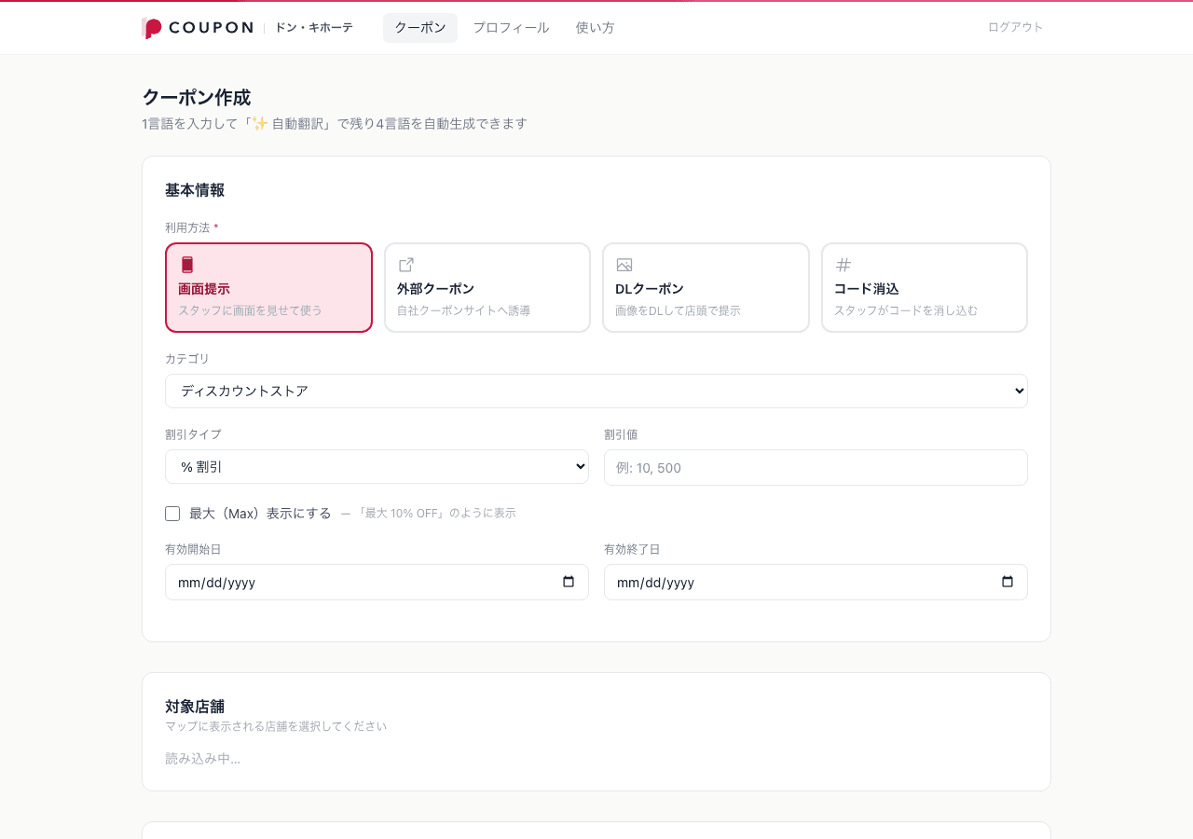Click the external link icon in 外部クーポン card
The image size is (1193, 839).
coord(405,265)
